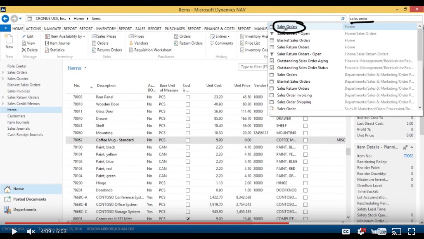
Task: Open purchase Prices in the ribbon
Action: tap(136, 36)
